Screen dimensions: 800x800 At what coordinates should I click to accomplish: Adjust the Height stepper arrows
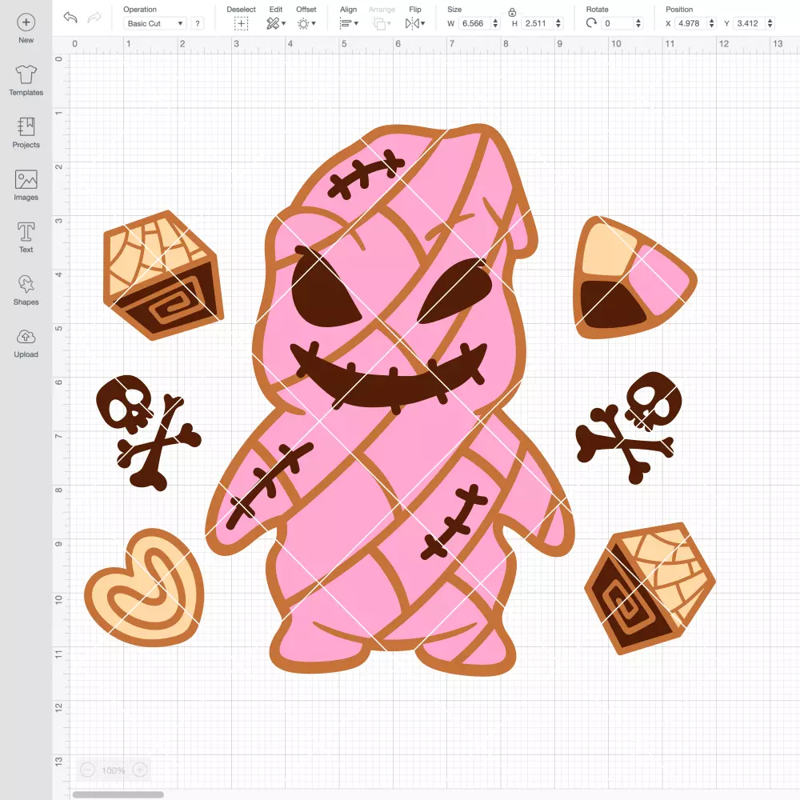click(558, 23)
